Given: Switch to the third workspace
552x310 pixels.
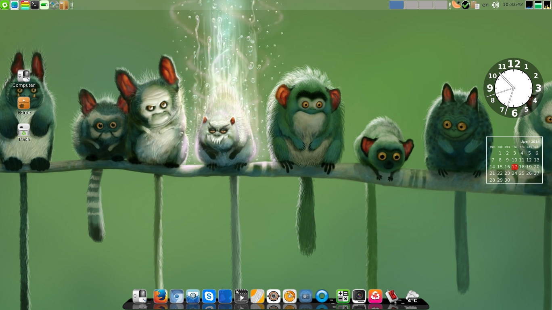Looking at the screenshot, I should point(425,5).
